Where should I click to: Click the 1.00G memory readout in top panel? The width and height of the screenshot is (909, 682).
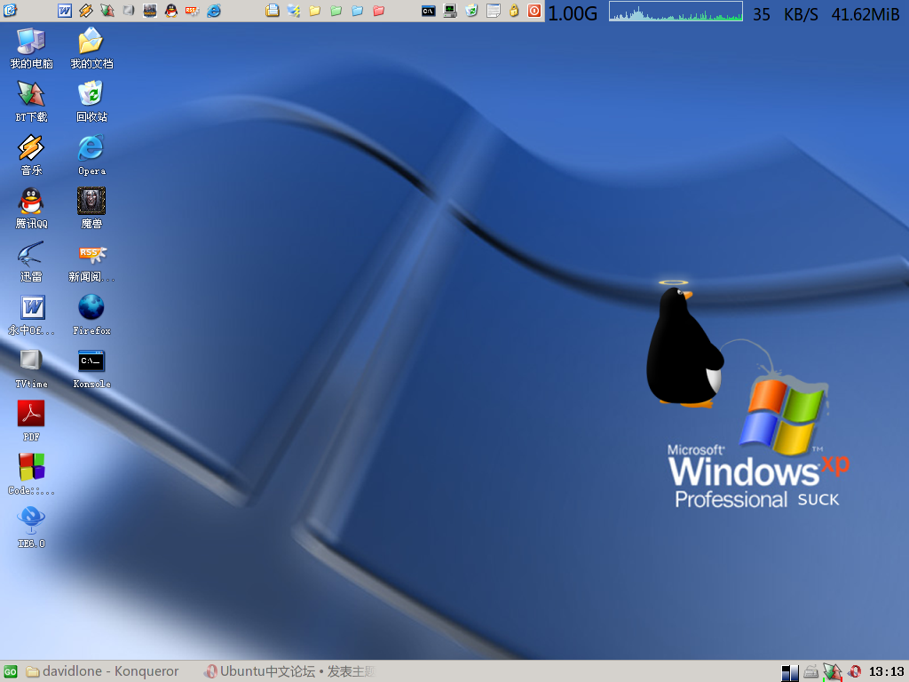pyautogui.click(x=573, y=13)
